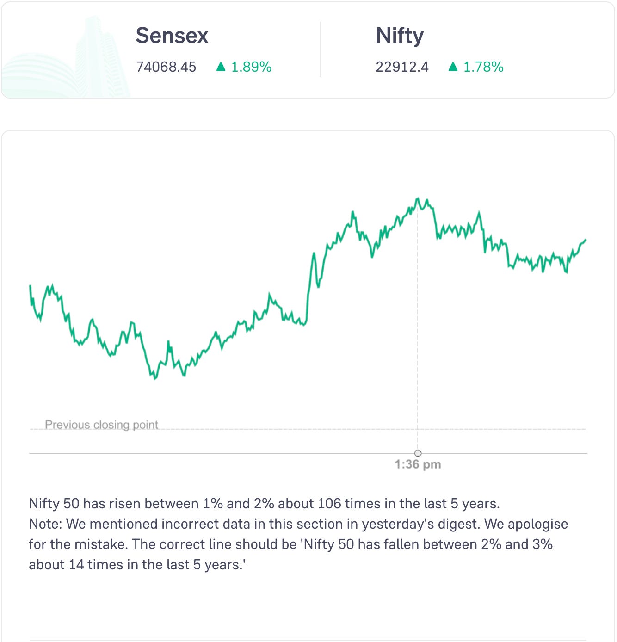Image resolution: width=617 pixels, height=642 pixels.
Task: Click the Nifty heading
Action: click(x=400, y=36)
